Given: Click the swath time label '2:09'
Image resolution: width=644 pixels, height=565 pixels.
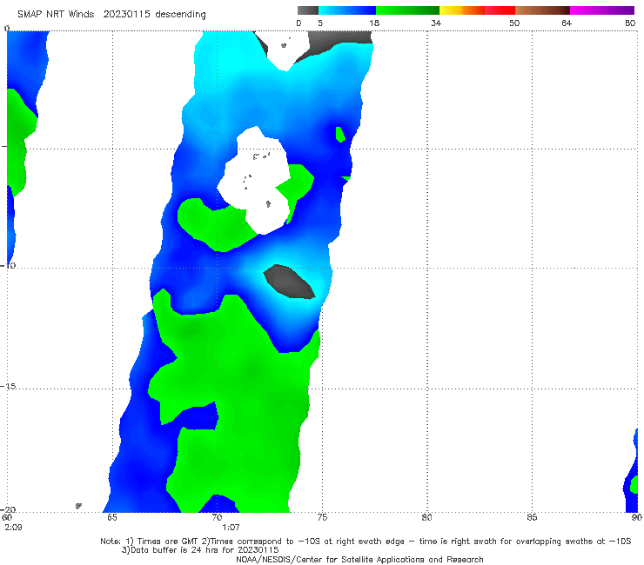Looking at the screenshot, I should [x=13, y=528].
